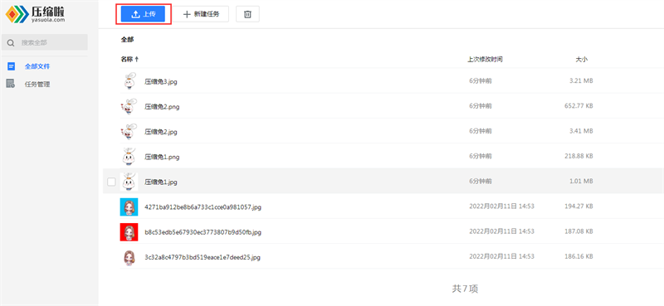The width and height of the screenshot is (664, 306).
Task: Sort by 大小 column header
Action: point(582,59)
